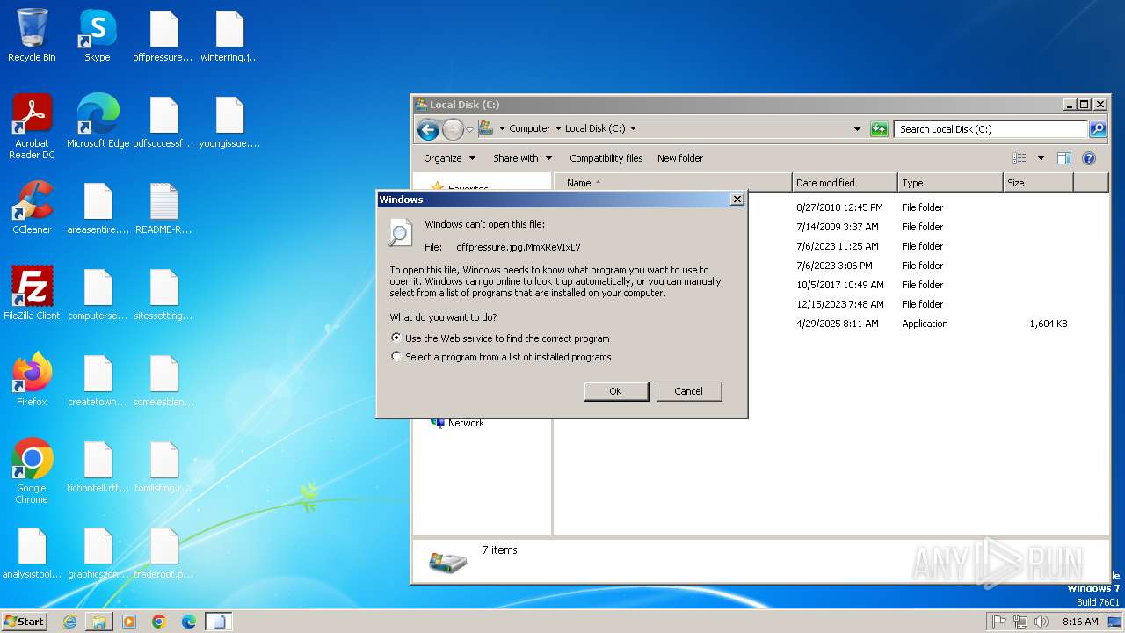Sort by Date modified column
1125x633 pixels.
point(845,183)
